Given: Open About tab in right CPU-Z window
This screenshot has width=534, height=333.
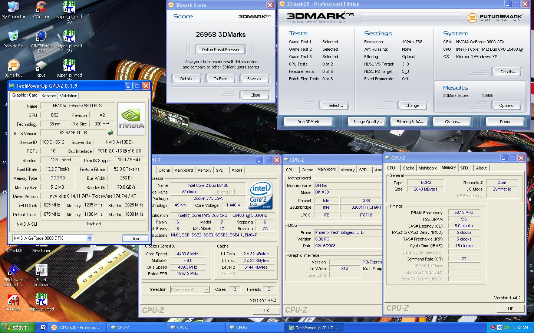Looking at the screenshot, I should coord(481,168).
